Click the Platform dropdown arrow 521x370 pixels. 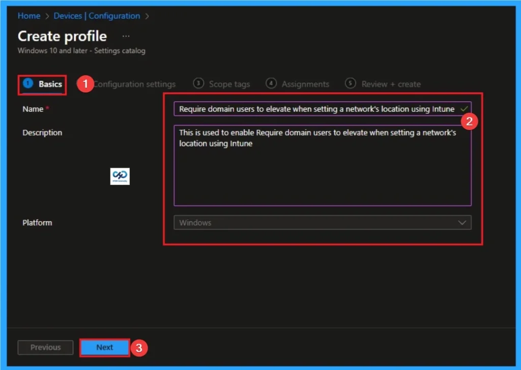[x=462, y=222]
